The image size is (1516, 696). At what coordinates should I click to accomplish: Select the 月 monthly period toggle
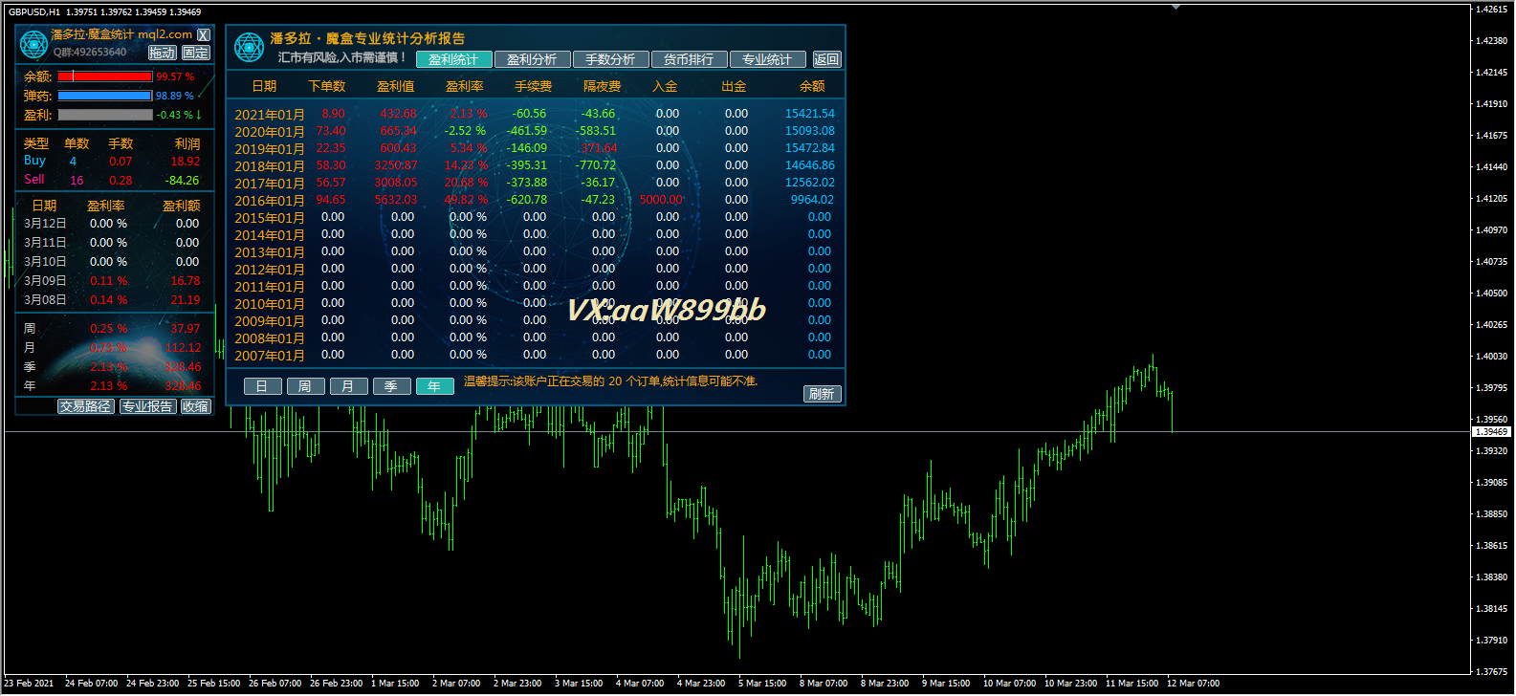348,386
